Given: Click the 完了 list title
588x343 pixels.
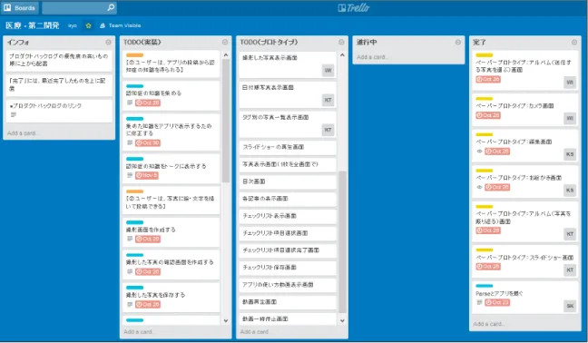Looking at the screenshot, I should (480, 43).
